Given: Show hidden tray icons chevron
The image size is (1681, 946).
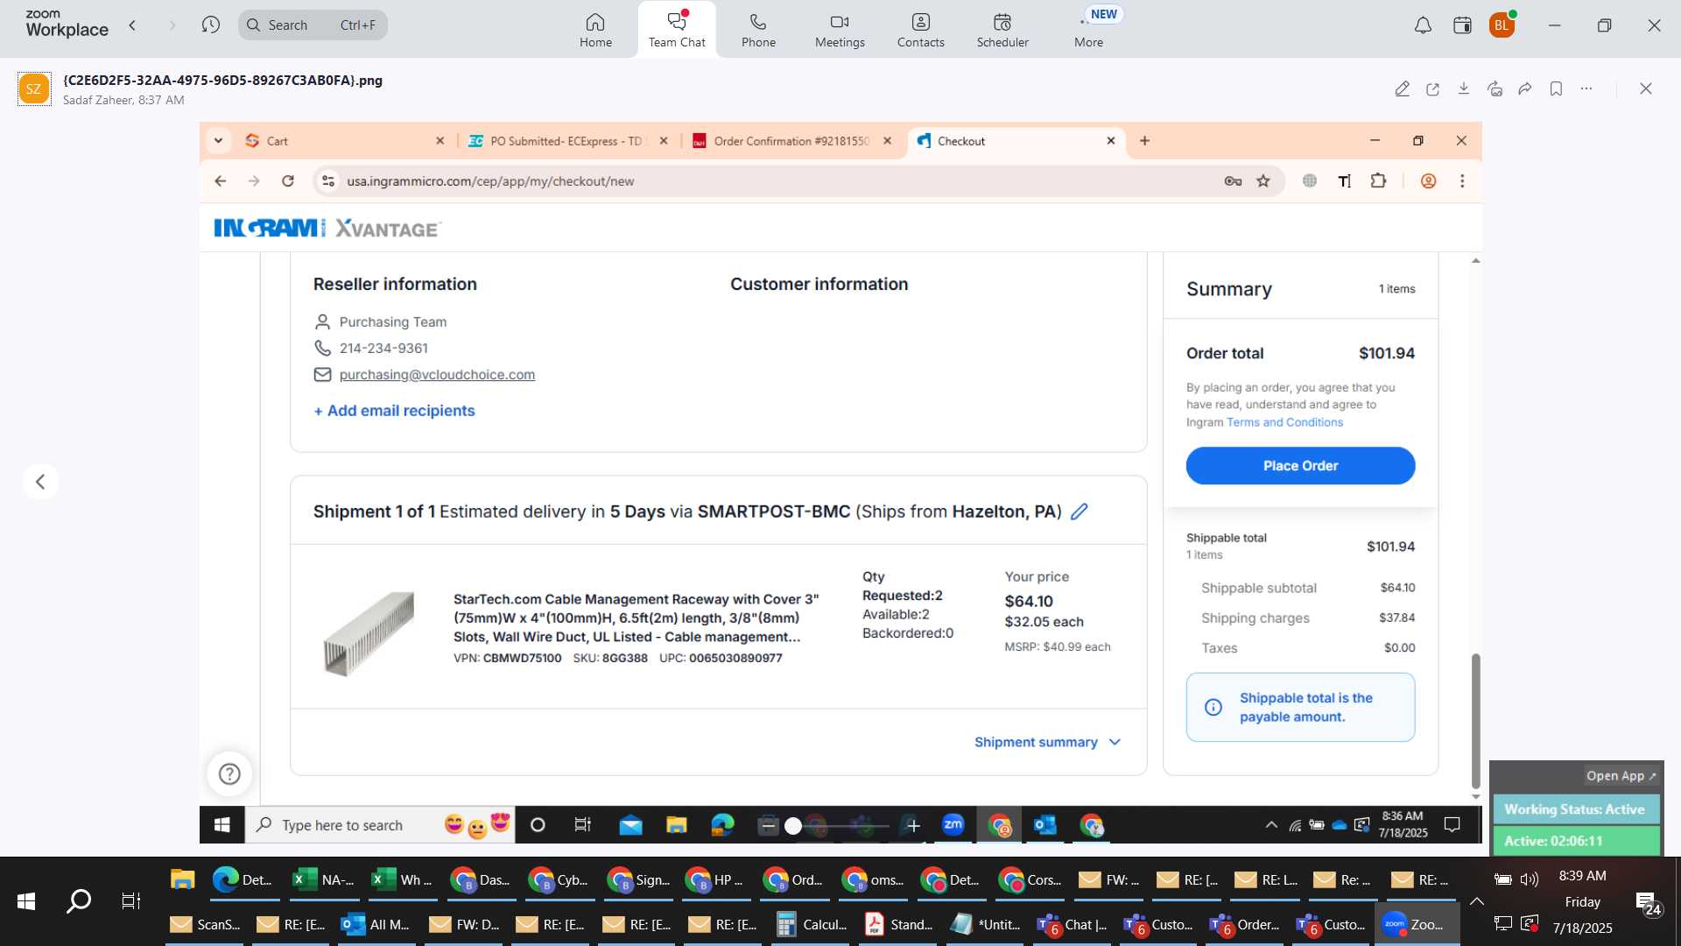Looking at the screenshot, I should (x=1476, y=901).
